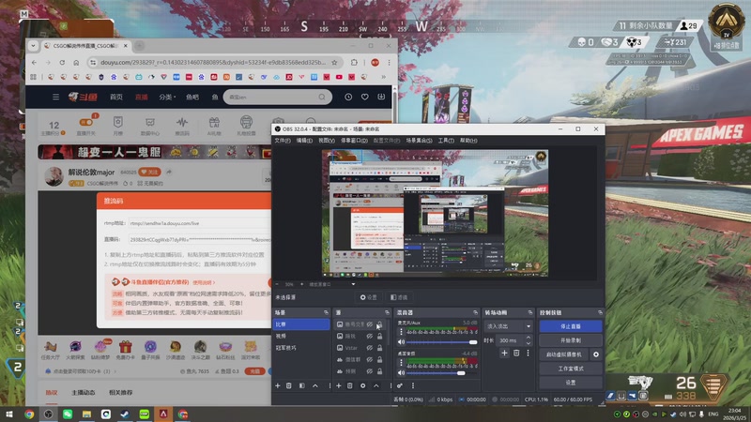Open Scenes panel overflow three-dot menu
751x422 pixels.
tap(330, 385)
